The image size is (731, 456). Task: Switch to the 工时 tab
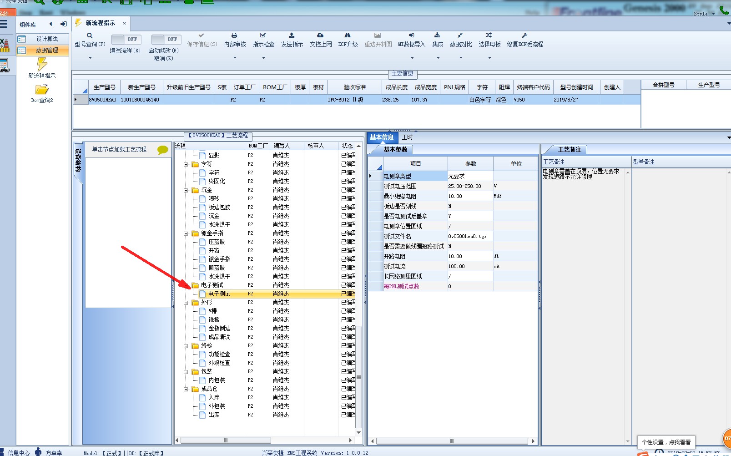(407, 137)
